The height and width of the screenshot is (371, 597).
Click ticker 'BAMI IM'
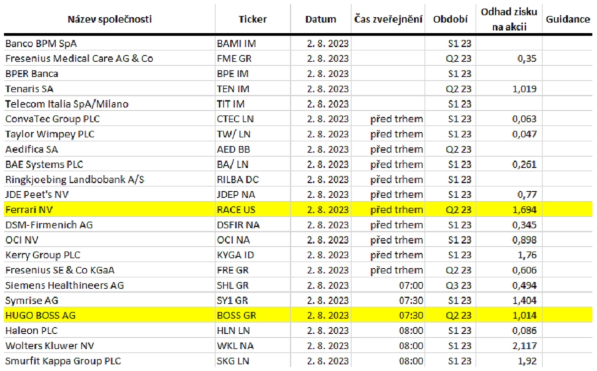pos(236,44)
